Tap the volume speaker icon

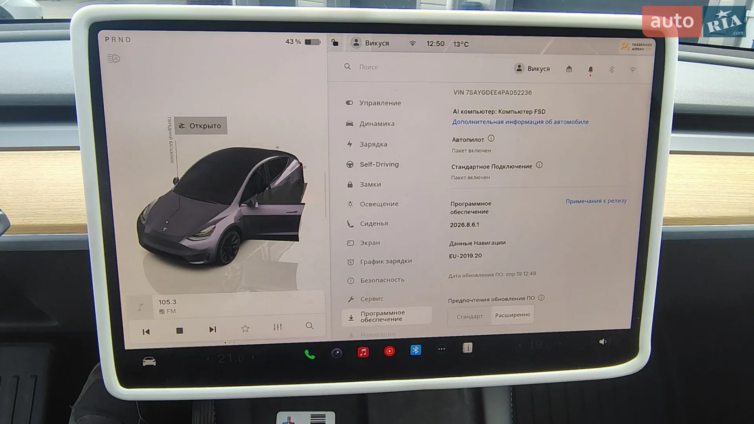coord(603,342)
